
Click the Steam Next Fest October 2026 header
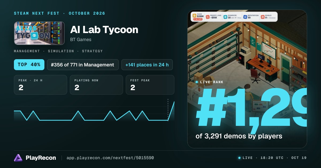point(59,13)
